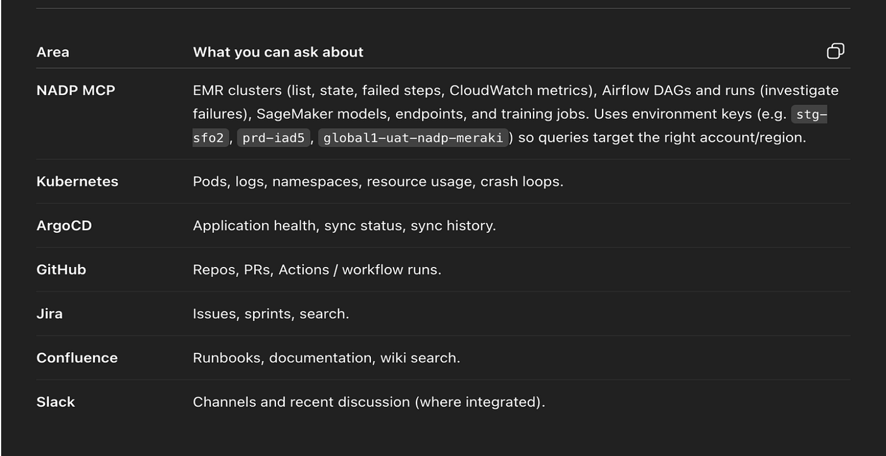Screen dimensions: 886x456
Task: Click the Runbooks, documentation, wiki search text
Action: 327,358
